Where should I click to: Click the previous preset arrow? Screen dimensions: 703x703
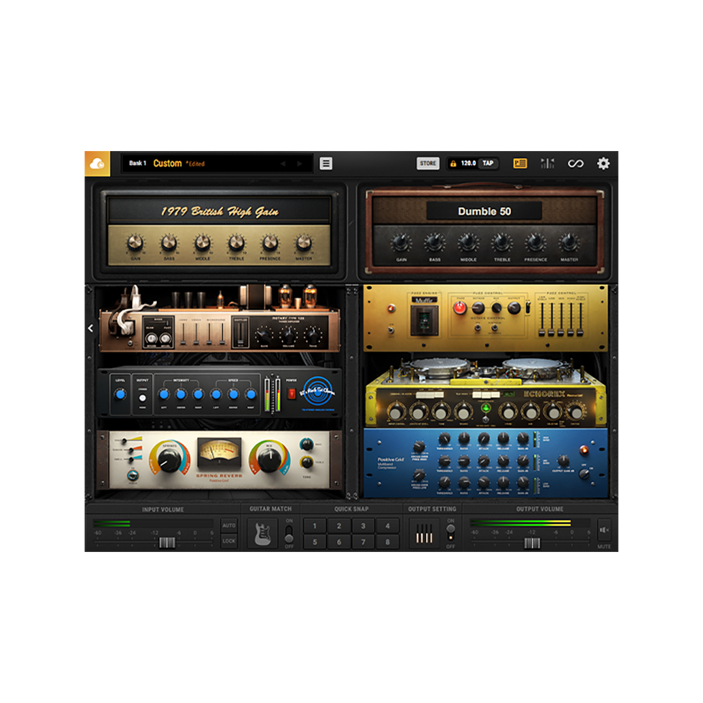click(283, 163)
